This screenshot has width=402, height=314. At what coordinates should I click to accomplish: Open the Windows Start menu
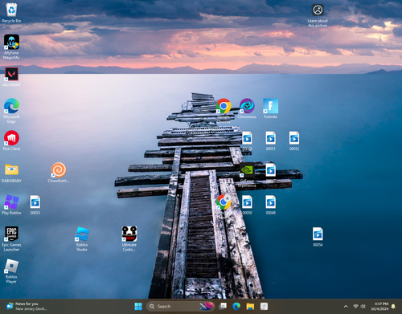click(138, 306)
